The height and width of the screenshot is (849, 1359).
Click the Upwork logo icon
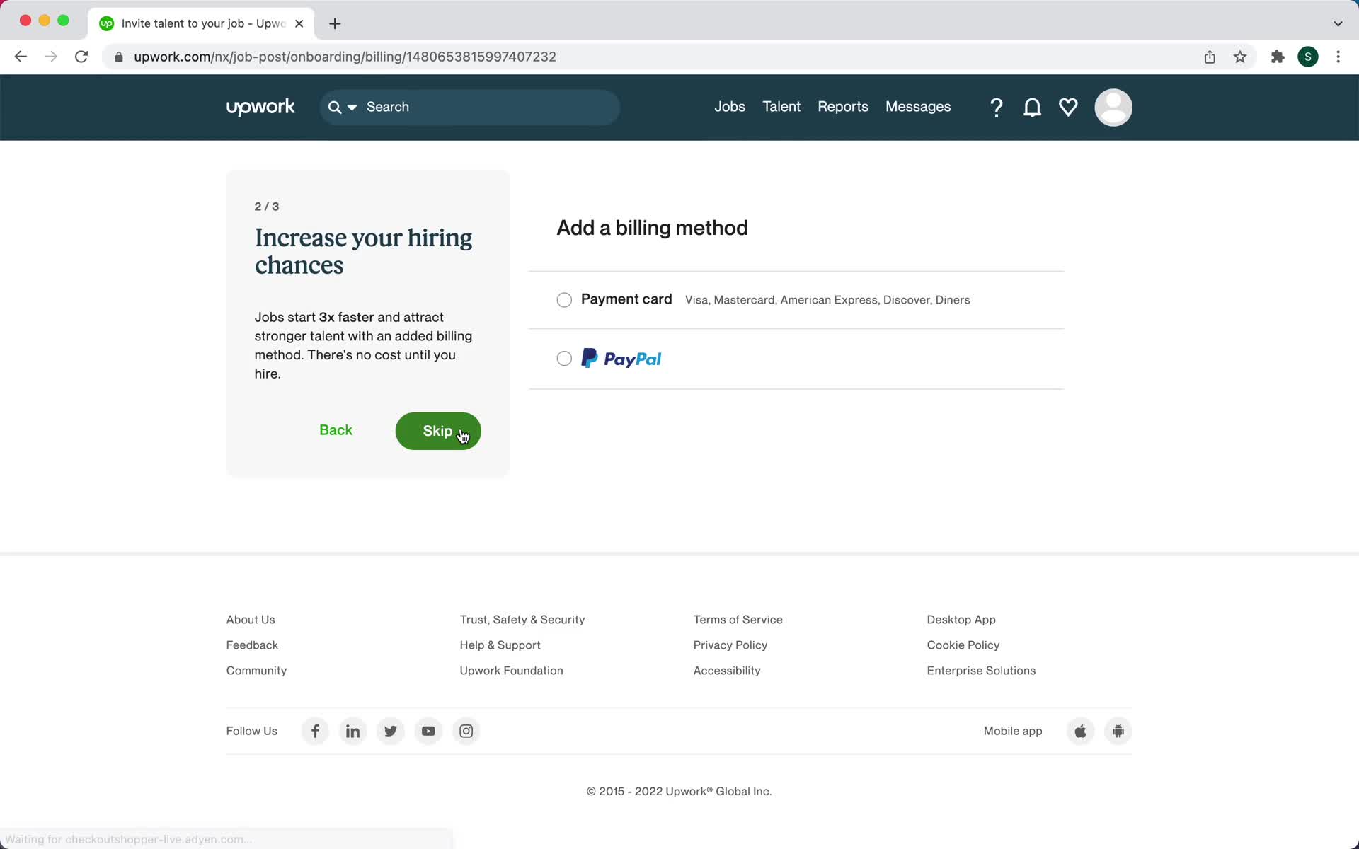click(260, 107)
